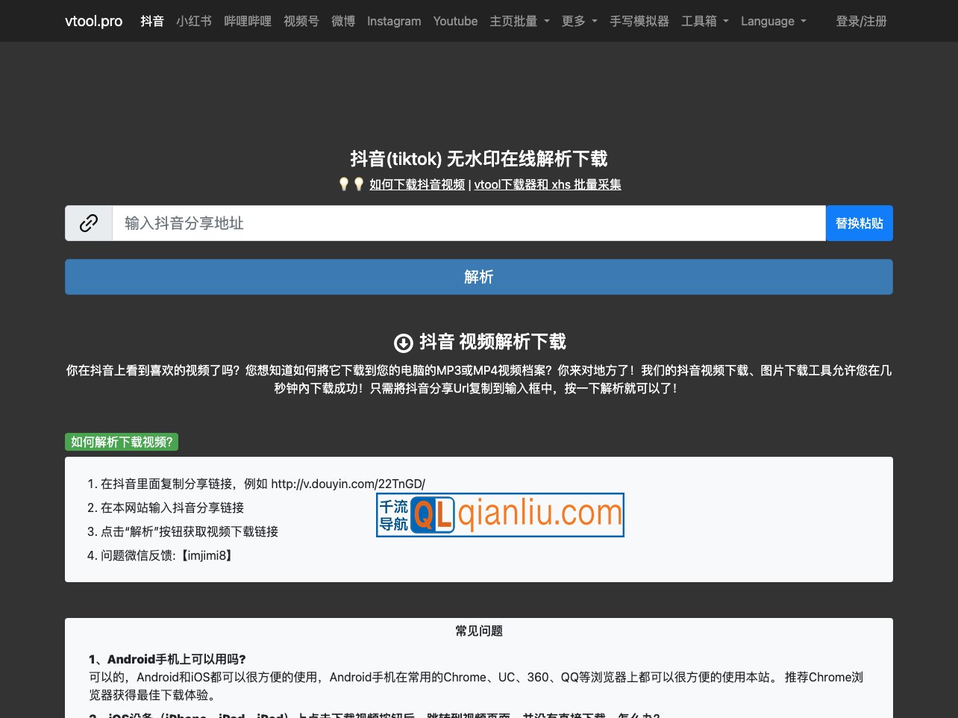Click the blue 解析 button
This screenshot has height=718, width=958.
(478, 277)
